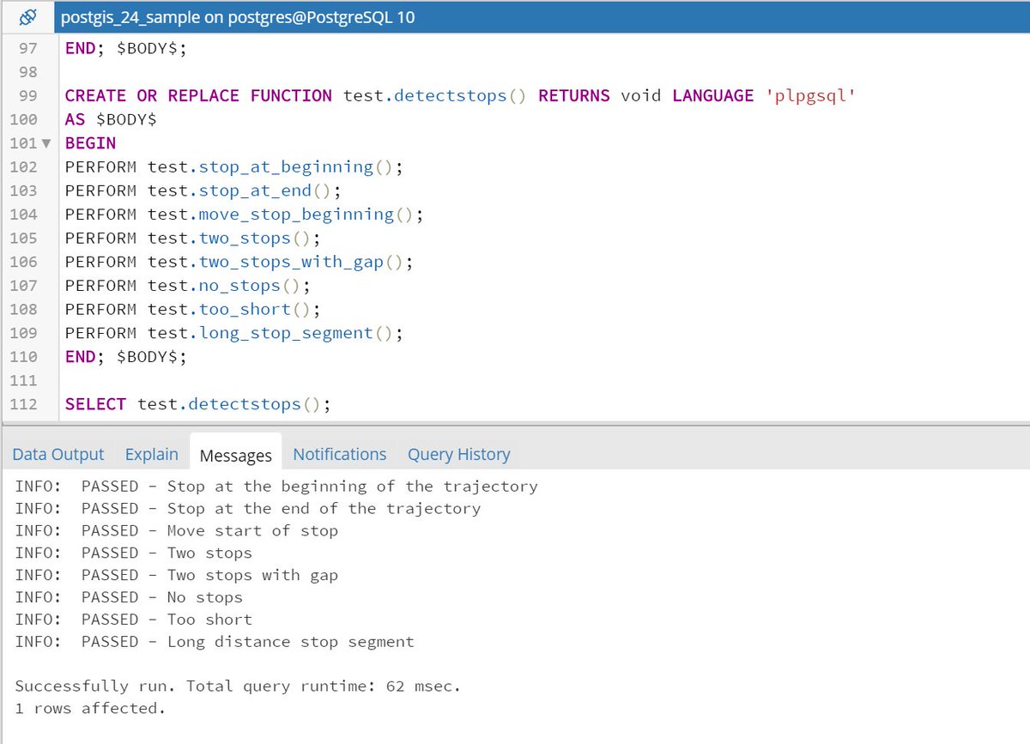Viewport: 1030px width, 744px height.
Task: Click the too_short() call on line 108
Action: click(x=255, y=309)
